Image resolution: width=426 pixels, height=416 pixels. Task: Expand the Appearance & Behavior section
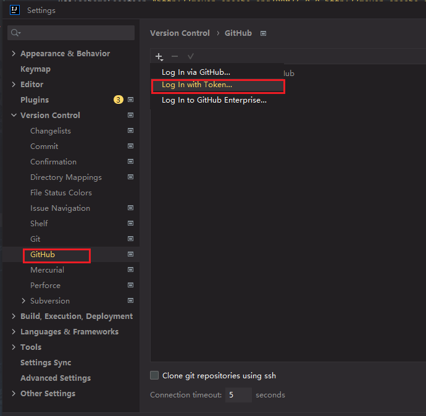[14, 53]
